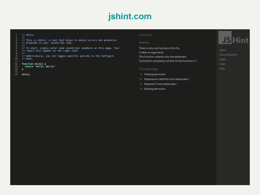Open the Hack link
Image resolution: width=260 pixels, height=195 pixels.
pyautogui.click(x=222, y=64)
